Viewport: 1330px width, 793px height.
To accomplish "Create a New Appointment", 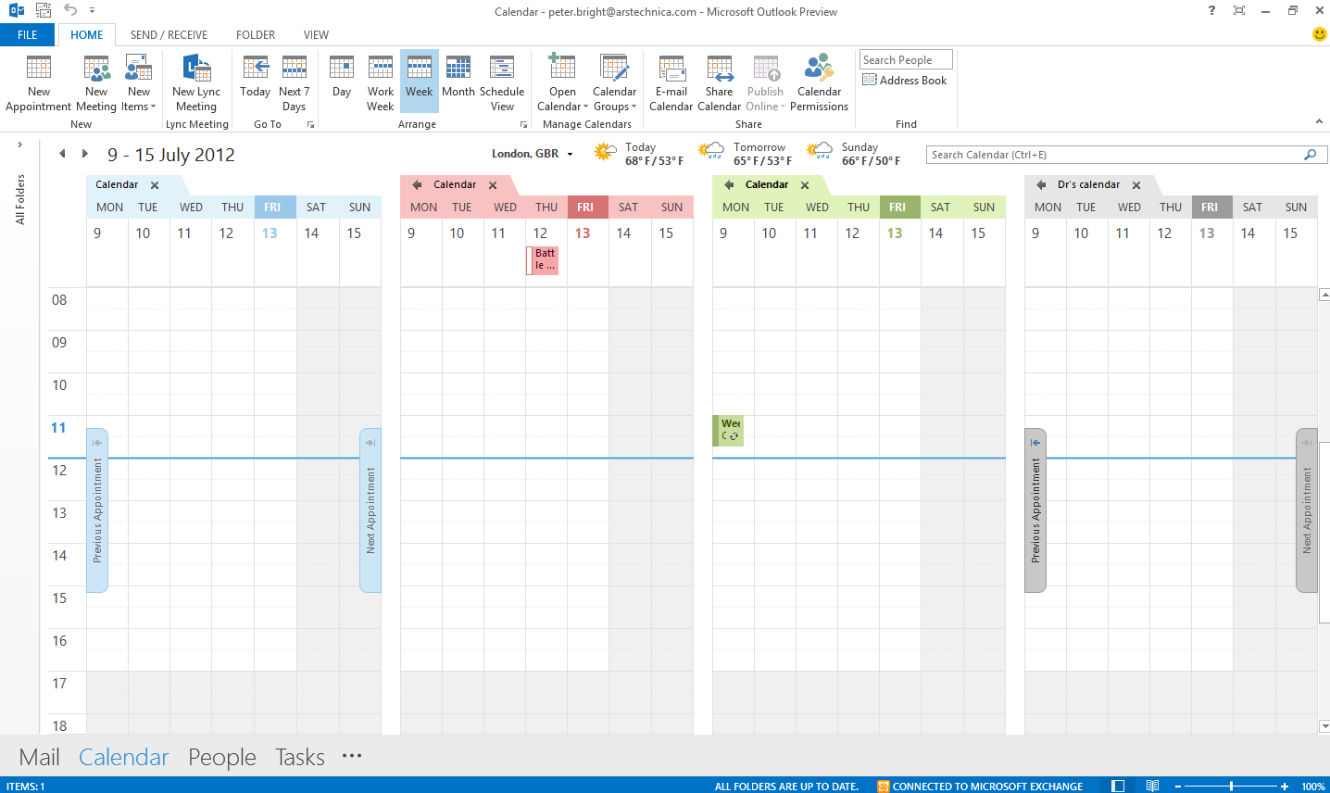I will click(x=38, y=82).
